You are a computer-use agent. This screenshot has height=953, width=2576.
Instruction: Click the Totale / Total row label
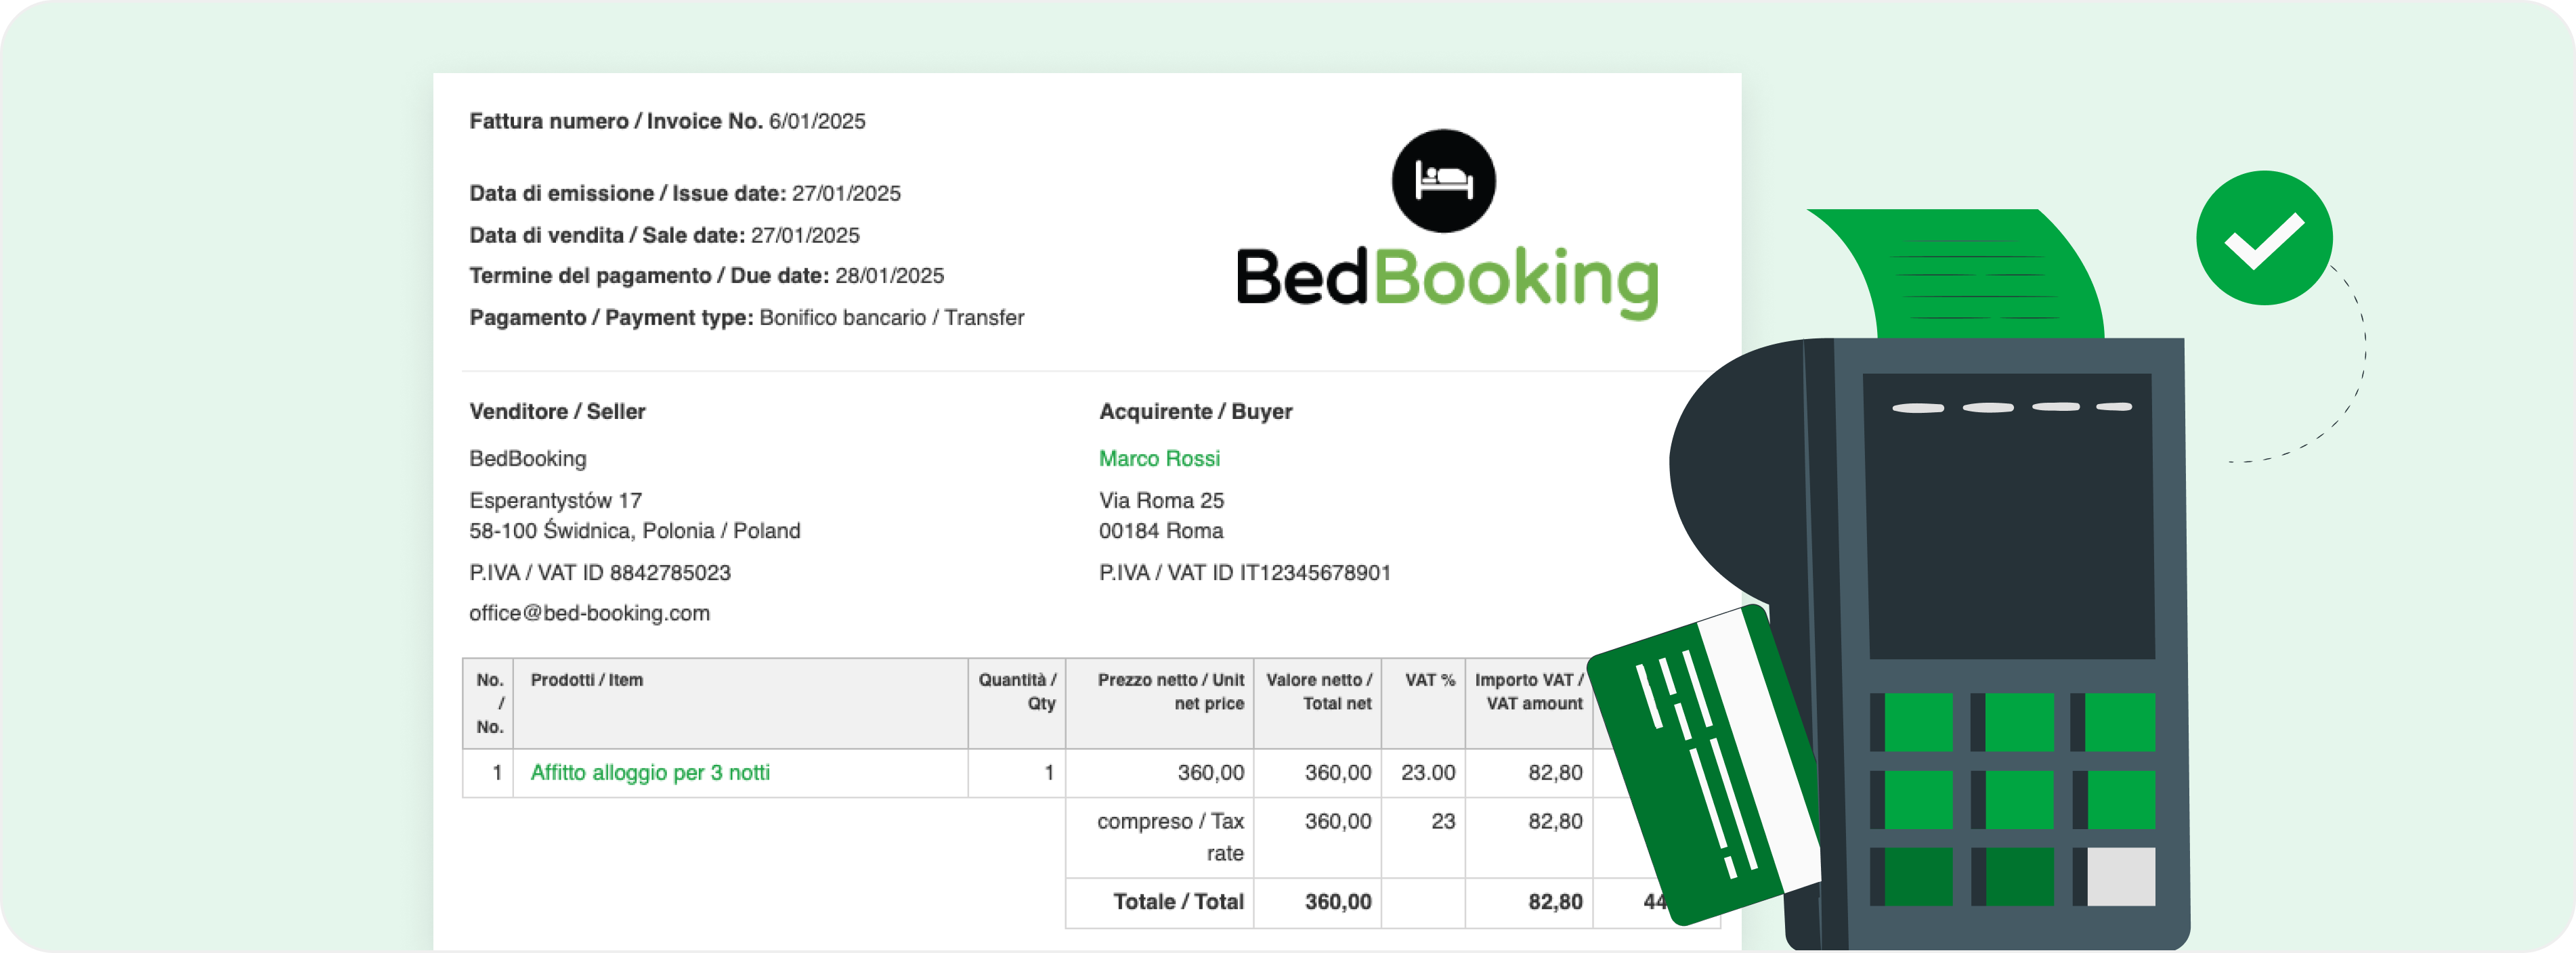click(x=1178, y=902)
